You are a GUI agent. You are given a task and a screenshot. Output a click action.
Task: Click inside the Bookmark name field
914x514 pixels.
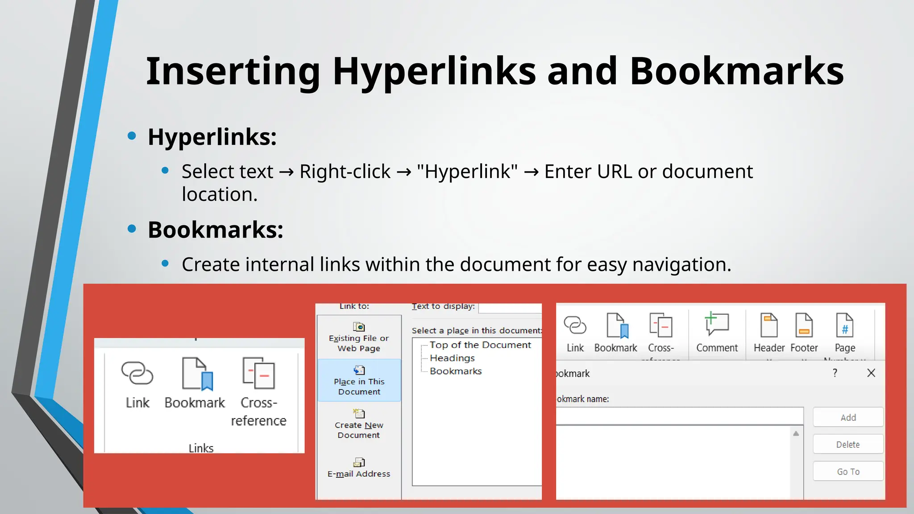[x=678, y=416]
